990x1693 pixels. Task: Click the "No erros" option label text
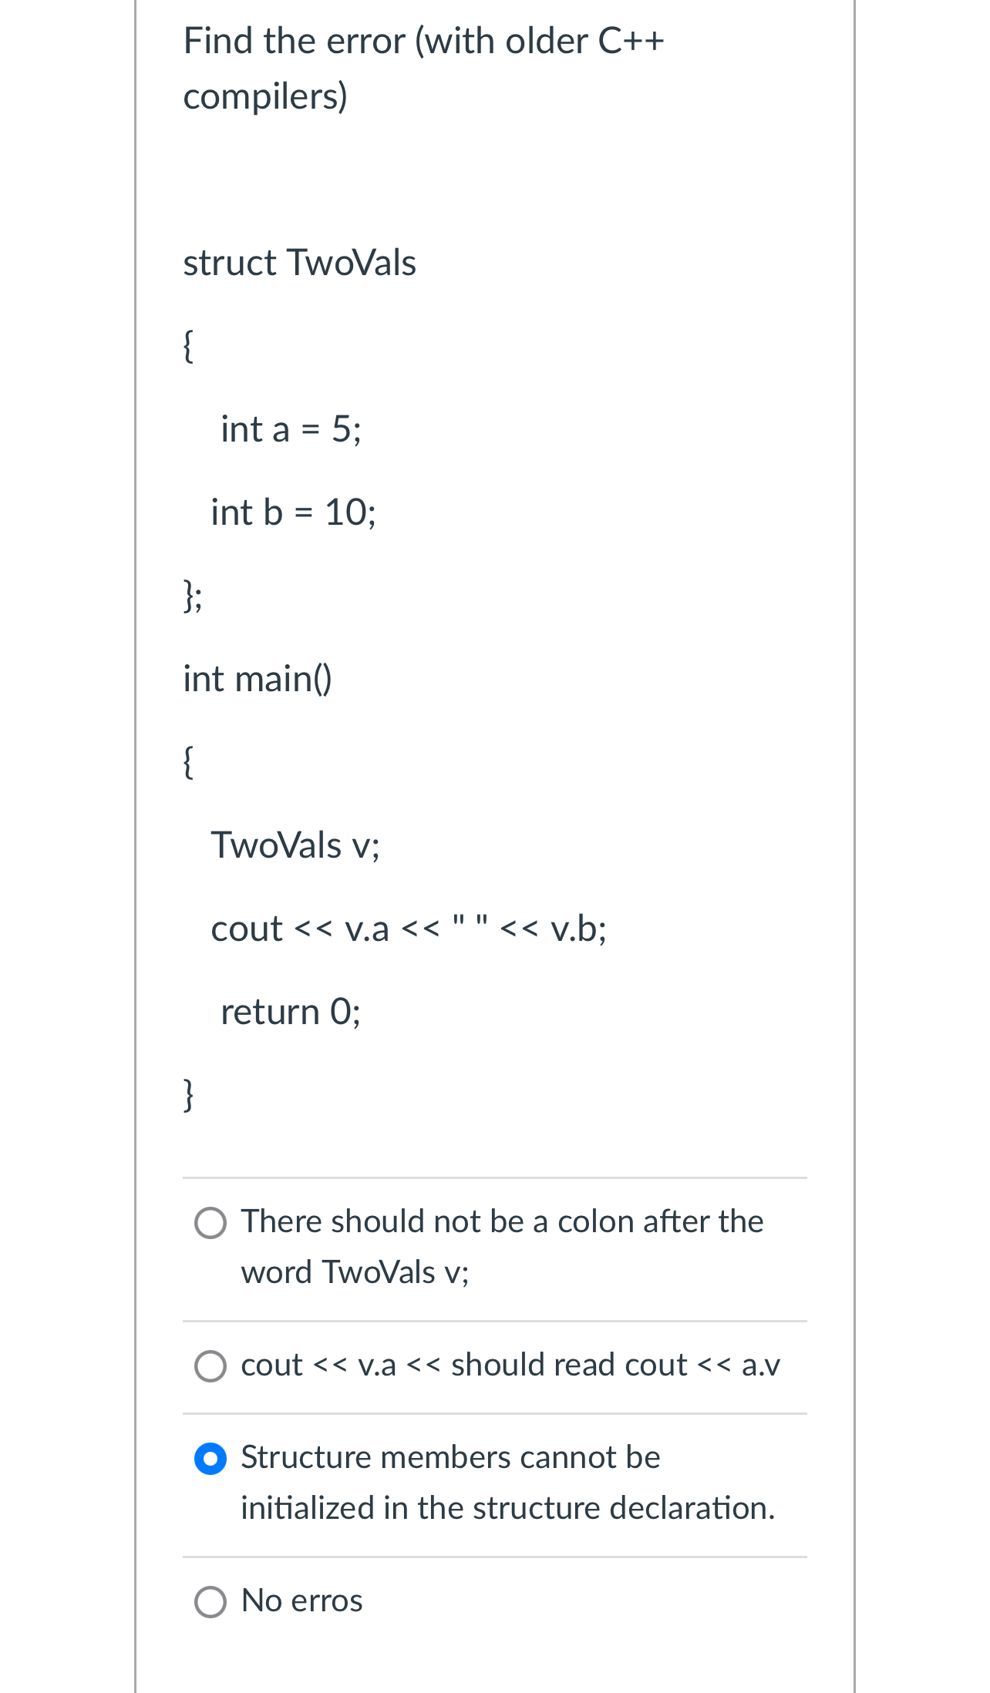click(x=301, y=1601)
